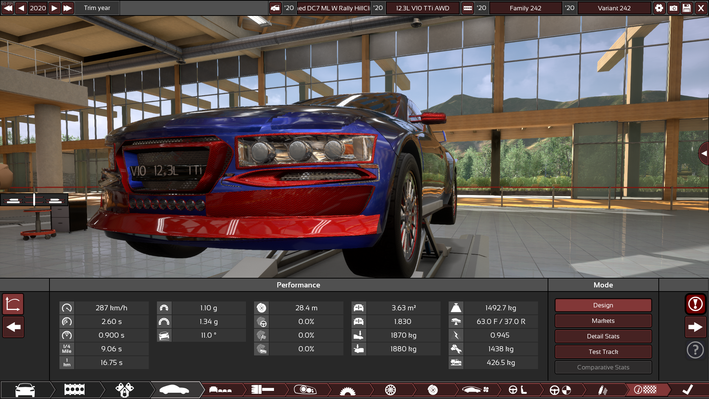Jump forward several trim years with double-right arrow
Viewport: 709px width, 399px height.
coord(68,8)
